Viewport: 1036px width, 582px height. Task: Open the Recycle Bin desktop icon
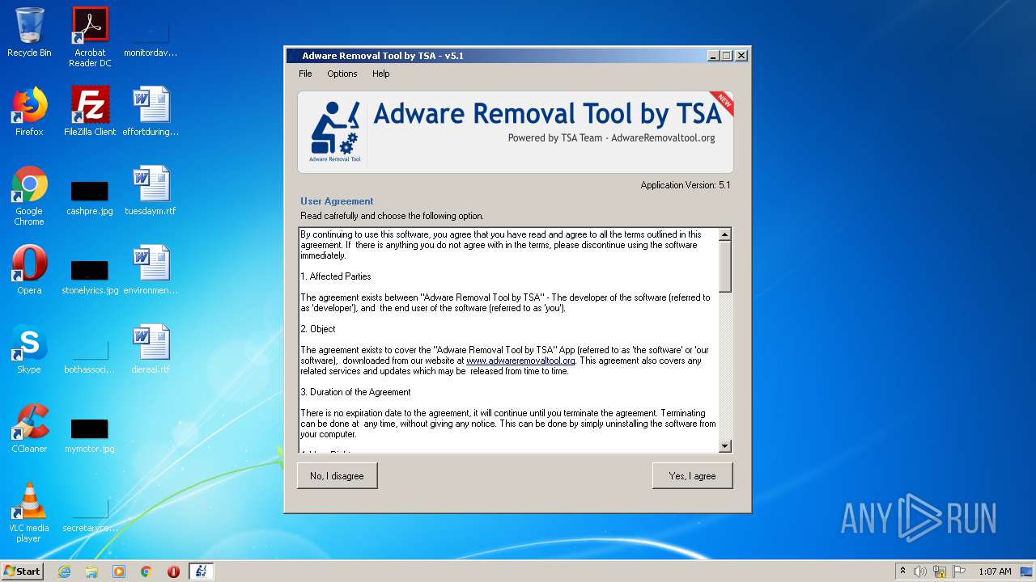[29, 32]
